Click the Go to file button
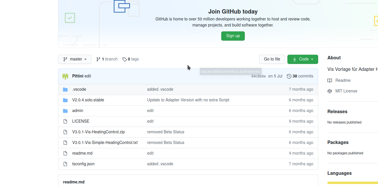Image resolution: width=378 pixels, height=186 pixels. click(x=272, y=59)
